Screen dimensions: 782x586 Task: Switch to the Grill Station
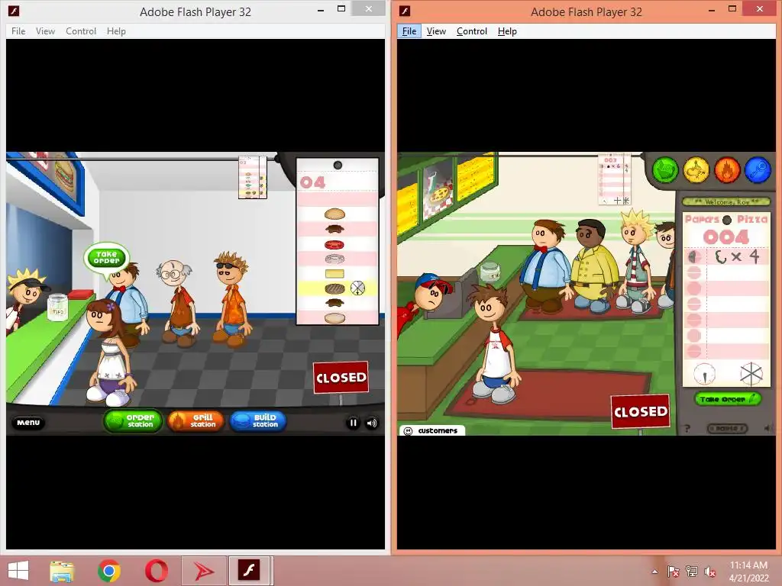tap(196, 421)
